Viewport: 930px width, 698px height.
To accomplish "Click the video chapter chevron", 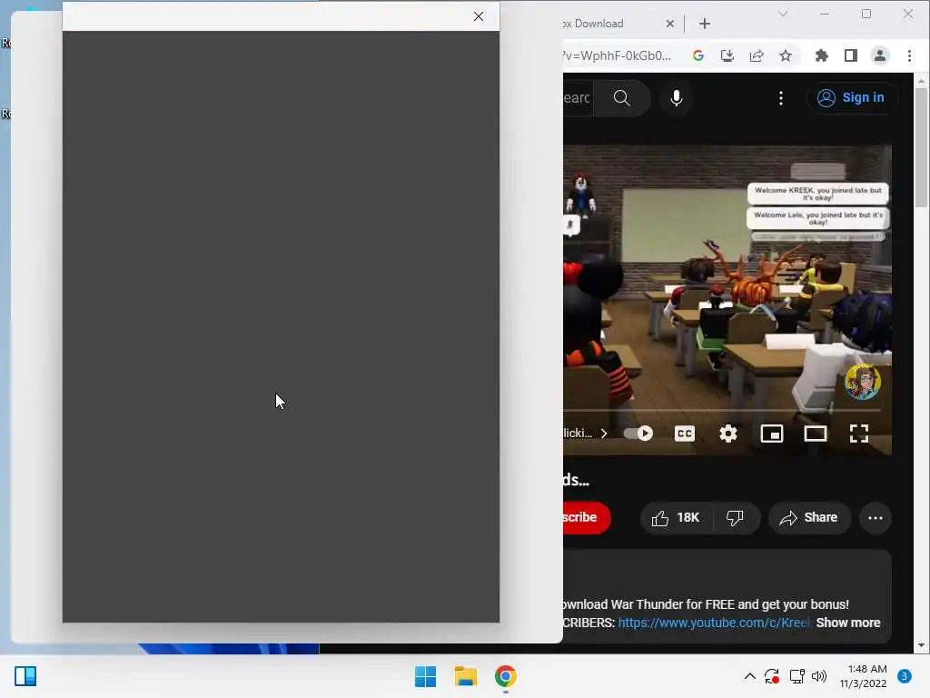I will pos(604,434).
